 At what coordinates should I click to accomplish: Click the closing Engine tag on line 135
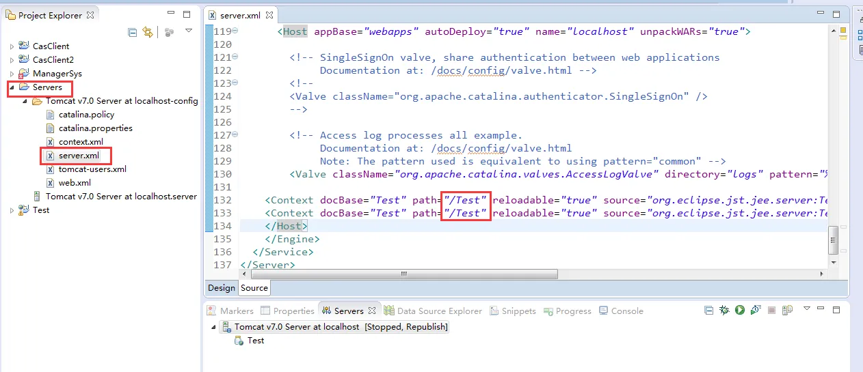pos(292,239)
